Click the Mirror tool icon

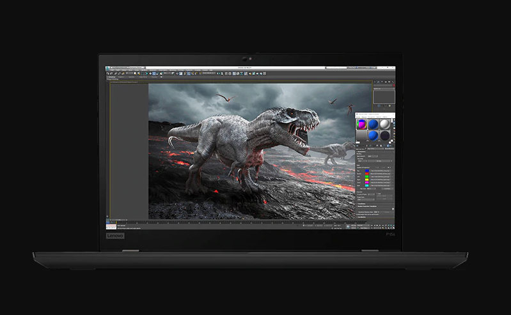[218, 73]
